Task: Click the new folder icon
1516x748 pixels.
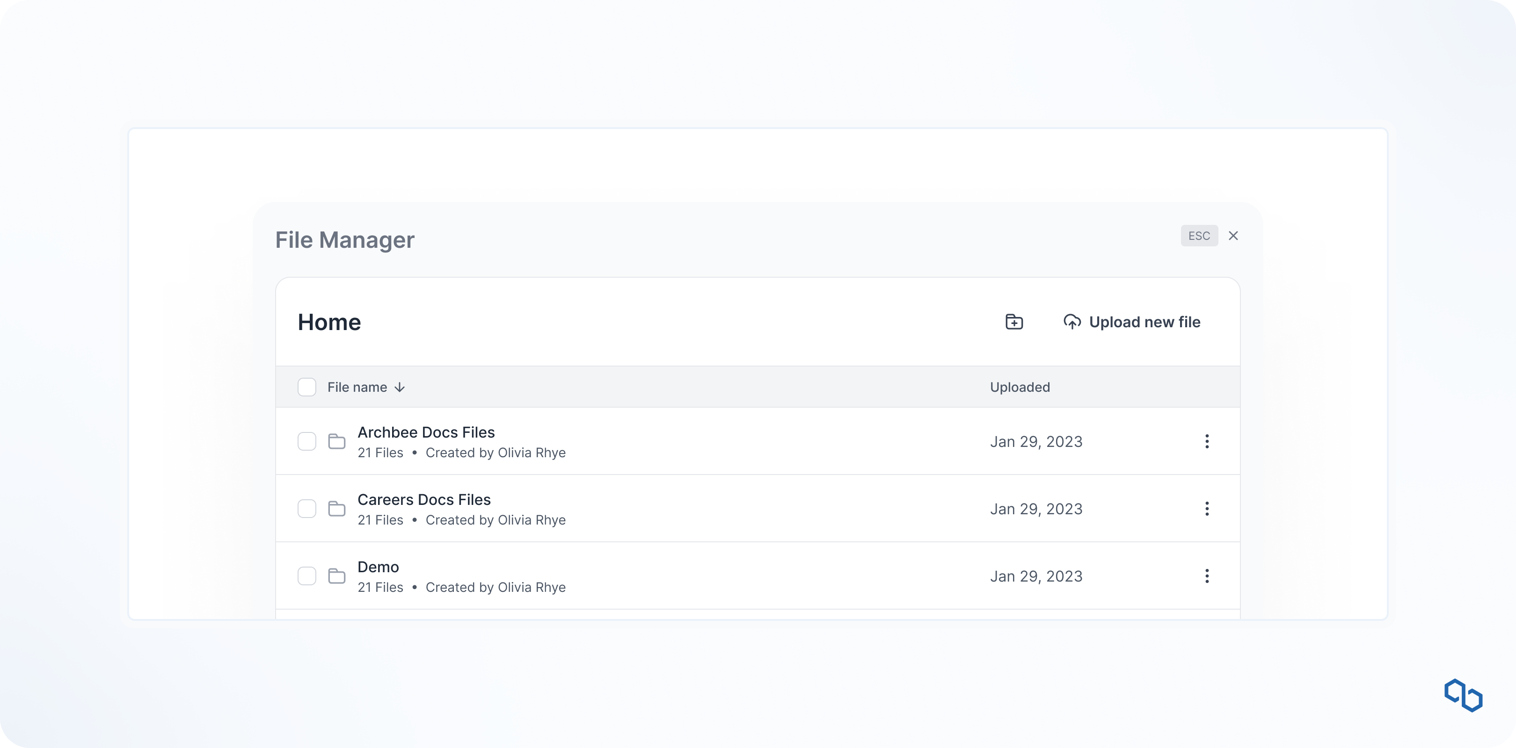Action: (1014, 322)
